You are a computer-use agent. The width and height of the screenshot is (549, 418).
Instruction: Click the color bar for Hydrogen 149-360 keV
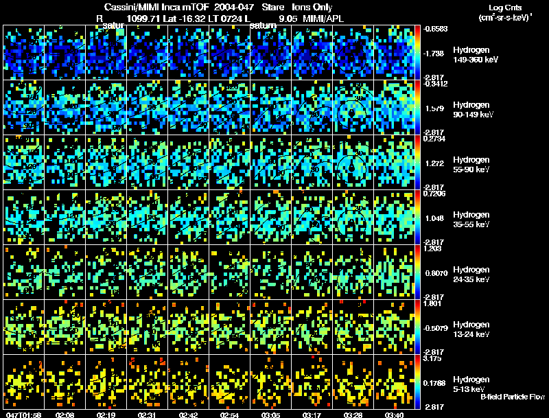pos(417,52)
